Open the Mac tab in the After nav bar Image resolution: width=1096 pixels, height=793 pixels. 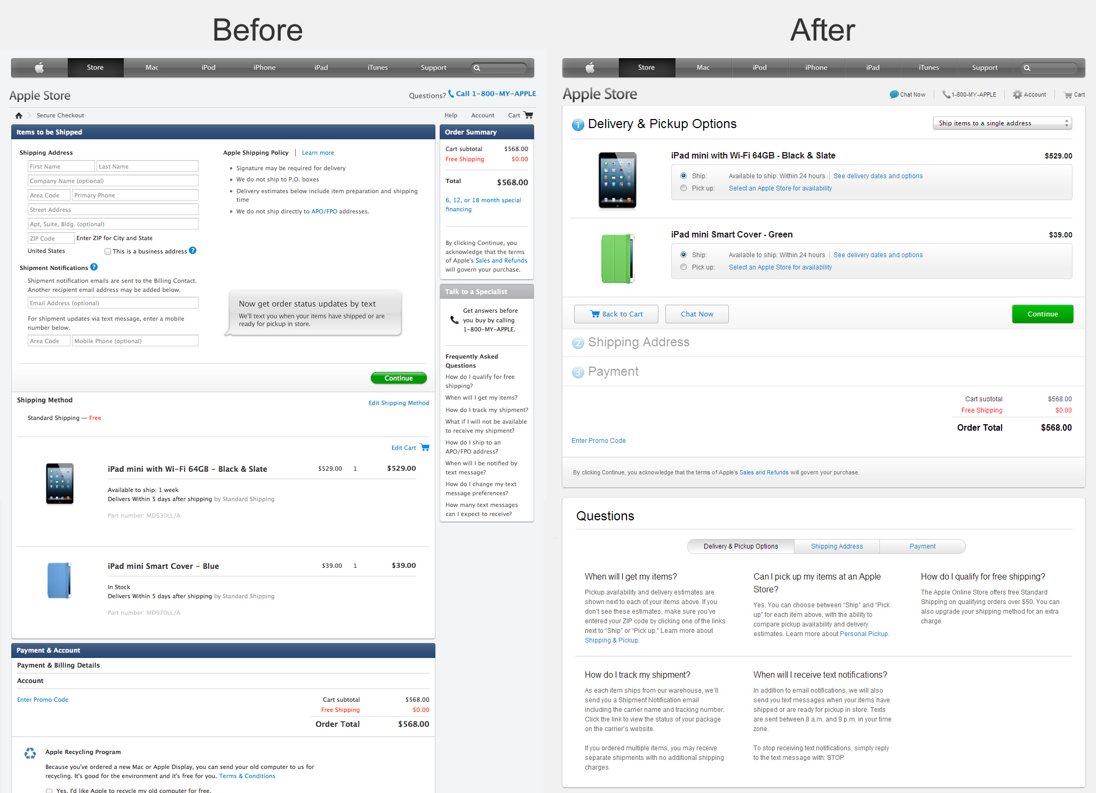tap(703, 67)
